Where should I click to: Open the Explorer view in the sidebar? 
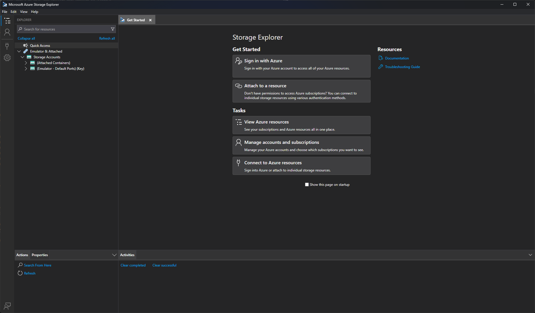7,21
